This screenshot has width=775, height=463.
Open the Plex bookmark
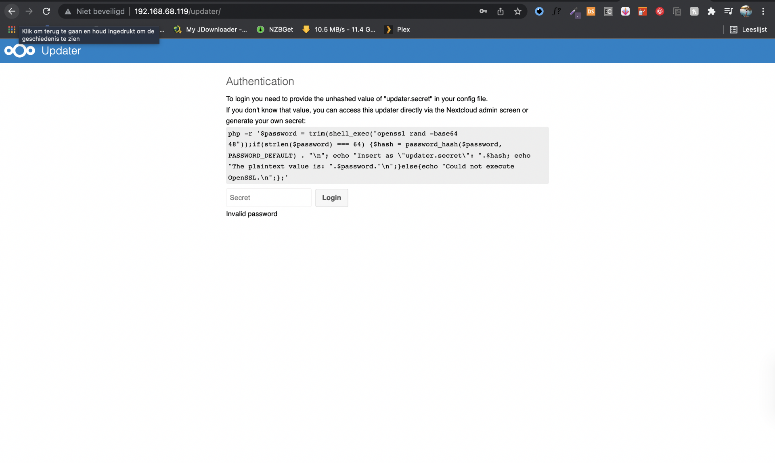pyautogui.click(x=398, y=29)
